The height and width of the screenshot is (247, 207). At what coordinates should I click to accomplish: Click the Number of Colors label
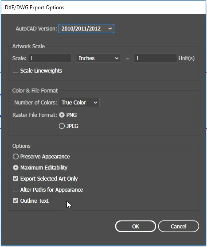pyautogui.click(x=35, y=103)
